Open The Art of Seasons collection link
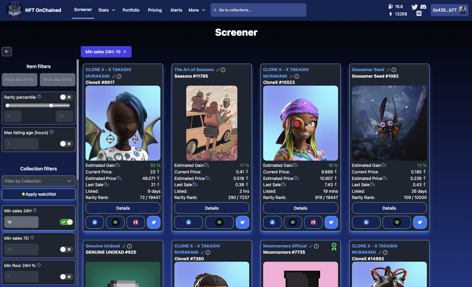The width and height of the screenshot is (472, 287). pyautogui.click(x=194, y=70)
